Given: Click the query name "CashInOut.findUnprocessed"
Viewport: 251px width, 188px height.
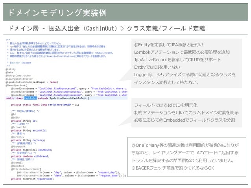Looking at the screenshot, I should point(57,88).
